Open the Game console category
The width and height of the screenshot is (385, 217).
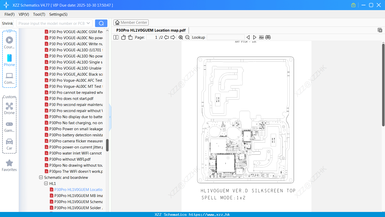[9, 126]
